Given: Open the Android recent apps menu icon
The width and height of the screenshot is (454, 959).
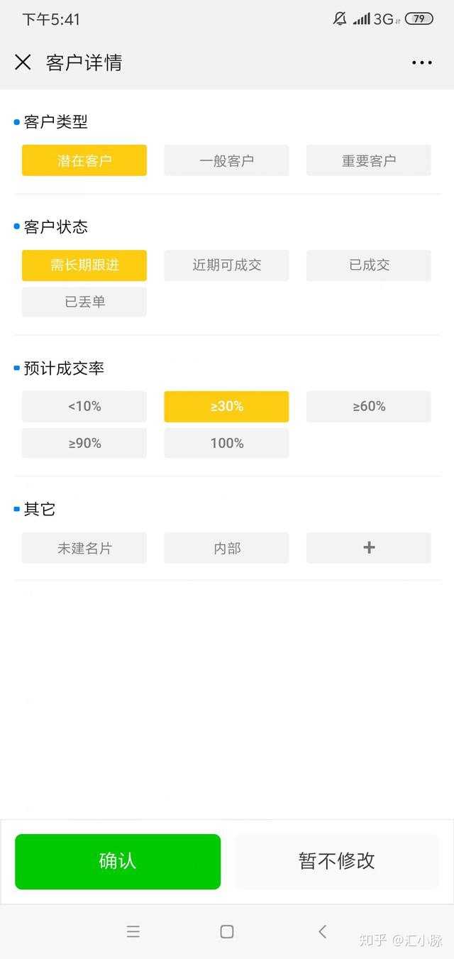Looking at the screenshot, I should tap(133, 931).
